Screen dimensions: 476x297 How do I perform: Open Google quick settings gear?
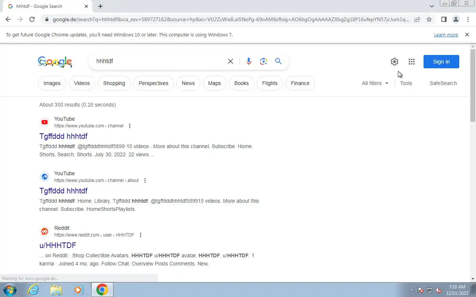coord(395,62)
